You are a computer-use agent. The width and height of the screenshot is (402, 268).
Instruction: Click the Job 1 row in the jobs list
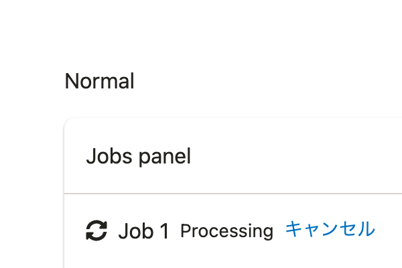point(233,230)
